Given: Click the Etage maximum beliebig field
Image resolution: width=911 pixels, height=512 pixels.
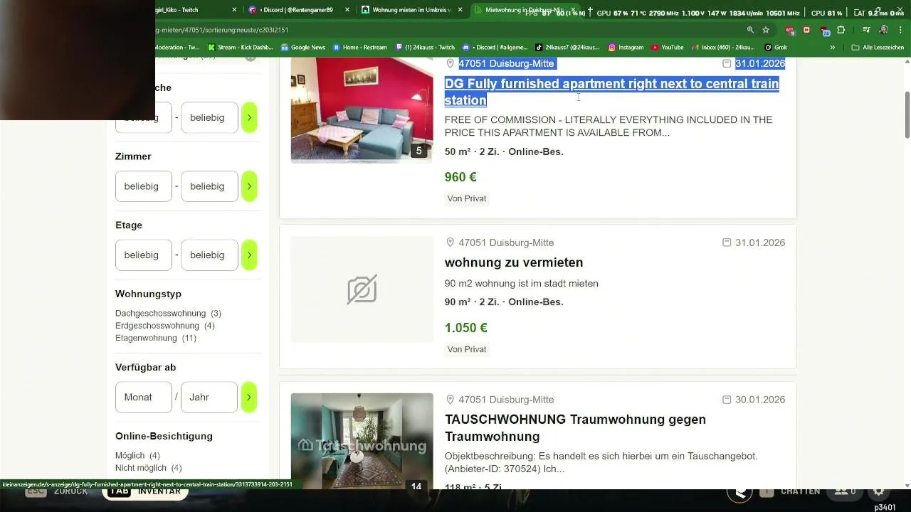Looking at the screenshot, I should click(209, 255).
